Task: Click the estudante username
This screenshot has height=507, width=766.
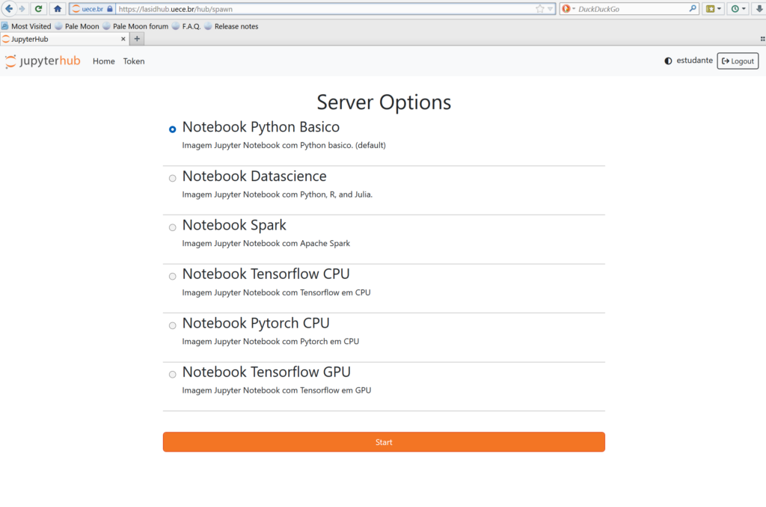Action: 694,61
